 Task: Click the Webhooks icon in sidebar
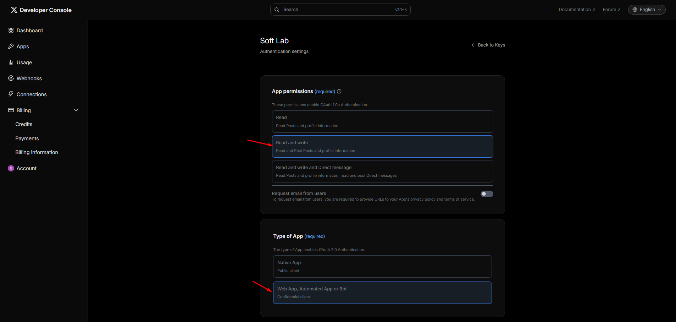click(x=11, y=78)
